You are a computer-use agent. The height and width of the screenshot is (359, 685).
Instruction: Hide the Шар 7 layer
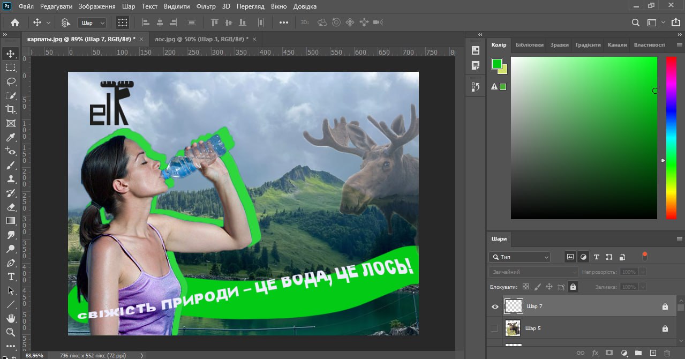(495, 306)
